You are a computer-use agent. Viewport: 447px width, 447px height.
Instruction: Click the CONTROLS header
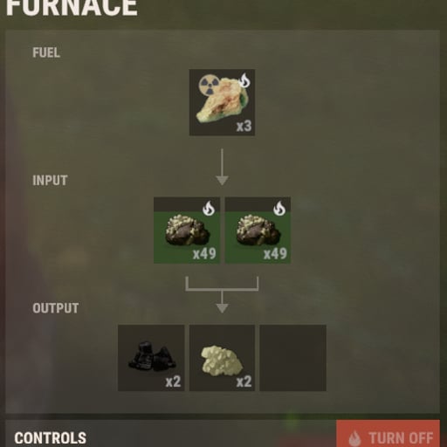(x=51, y=438)
